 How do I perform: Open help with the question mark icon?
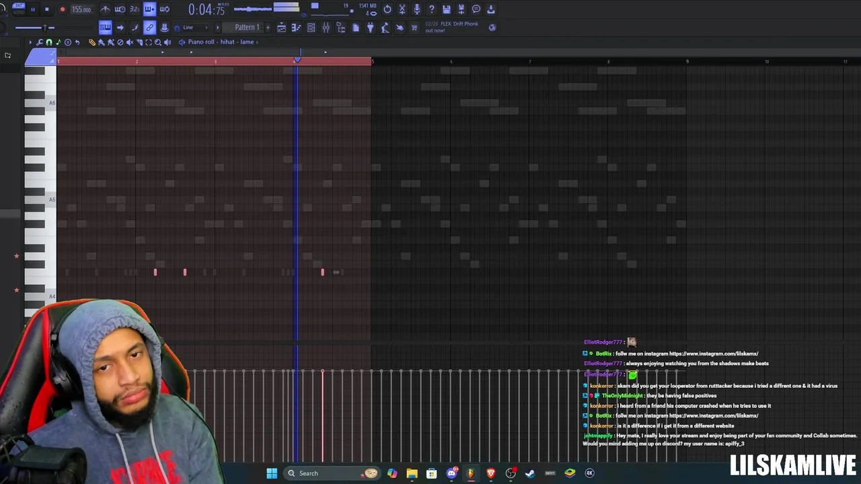pos(432,9)
